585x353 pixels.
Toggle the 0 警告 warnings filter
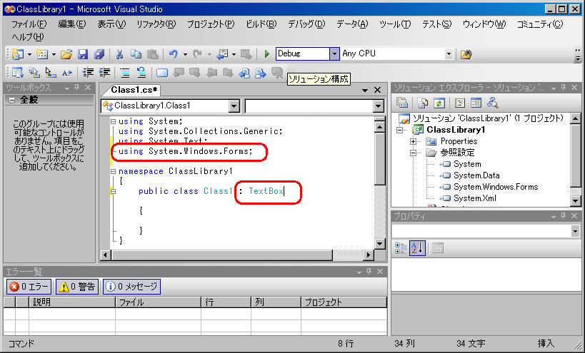[77, 287]
